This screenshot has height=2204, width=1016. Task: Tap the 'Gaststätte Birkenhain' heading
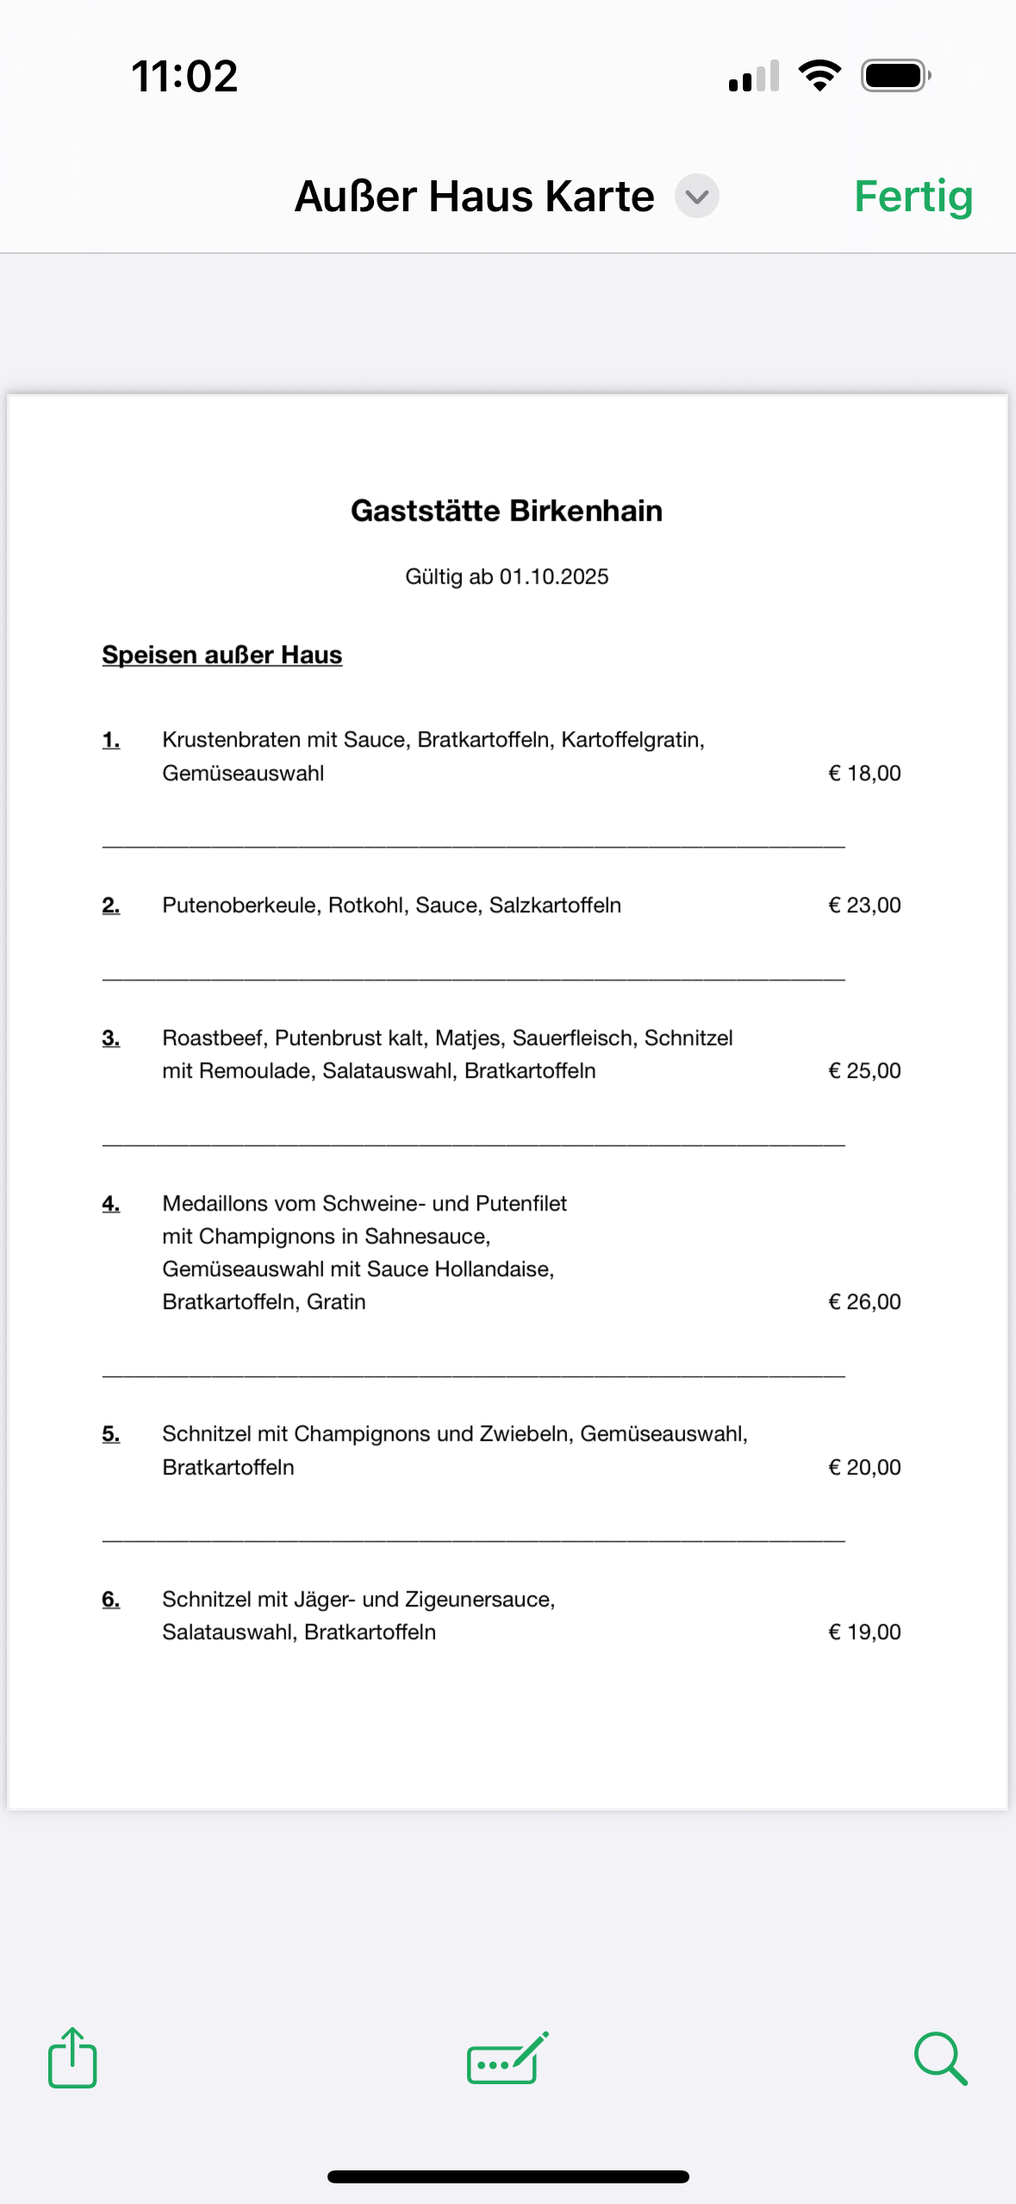tap(507, 510)
